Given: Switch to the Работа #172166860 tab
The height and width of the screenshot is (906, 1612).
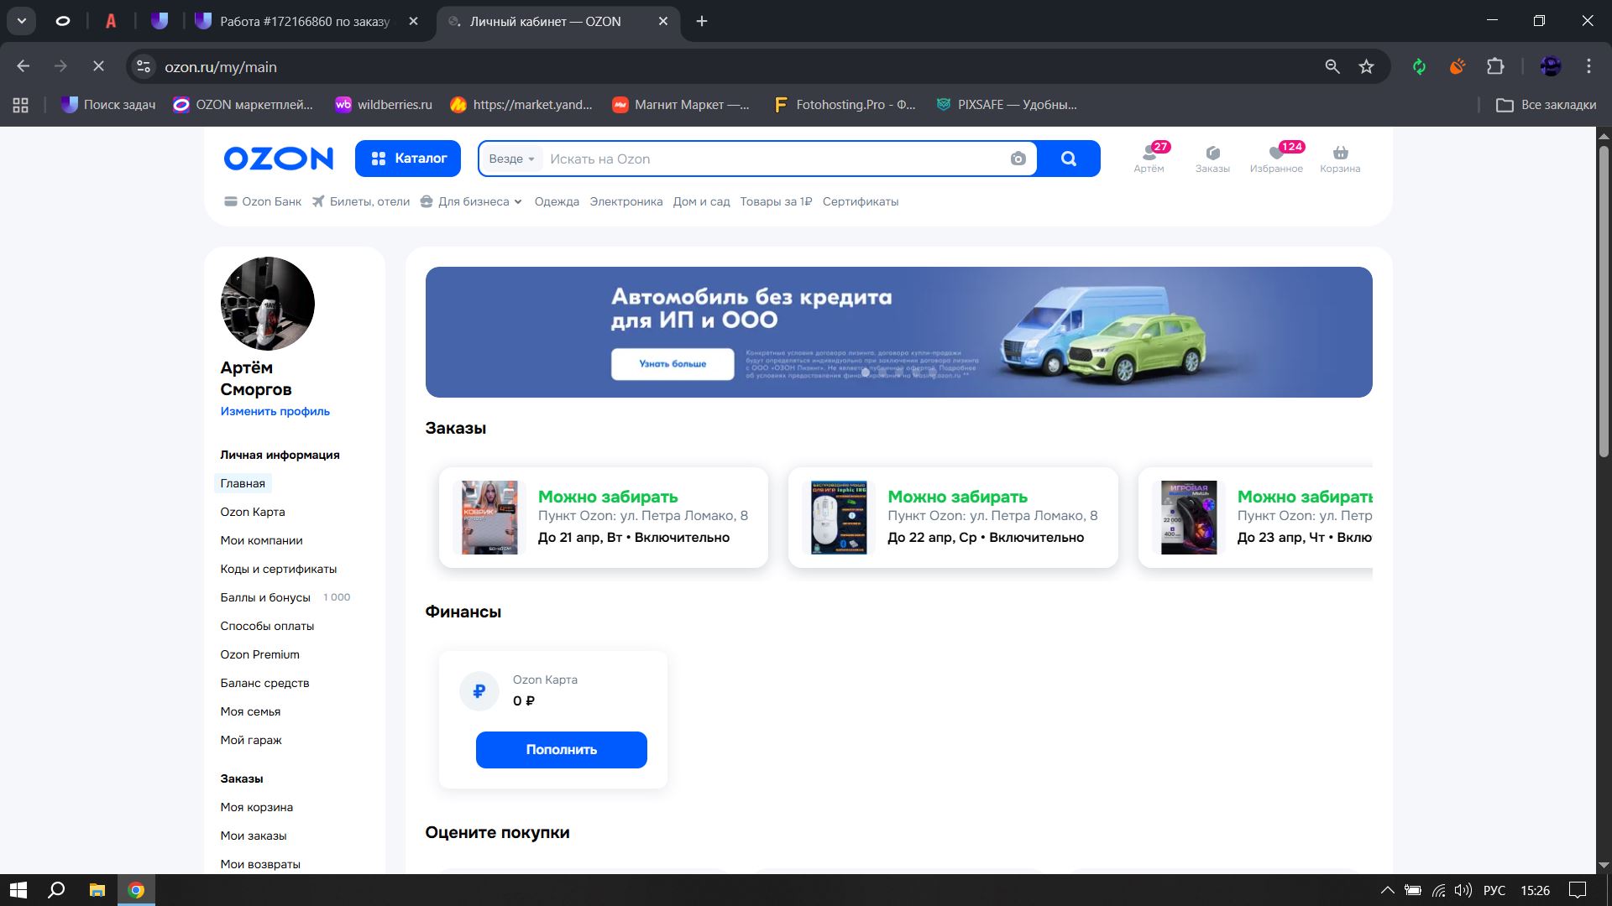Looking at the screenshot, I should 304,21.
